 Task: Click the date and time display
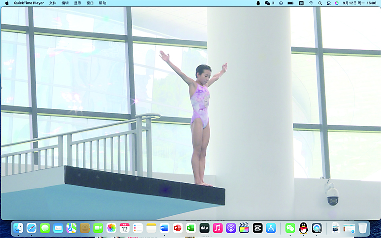(x=359, y=3)
